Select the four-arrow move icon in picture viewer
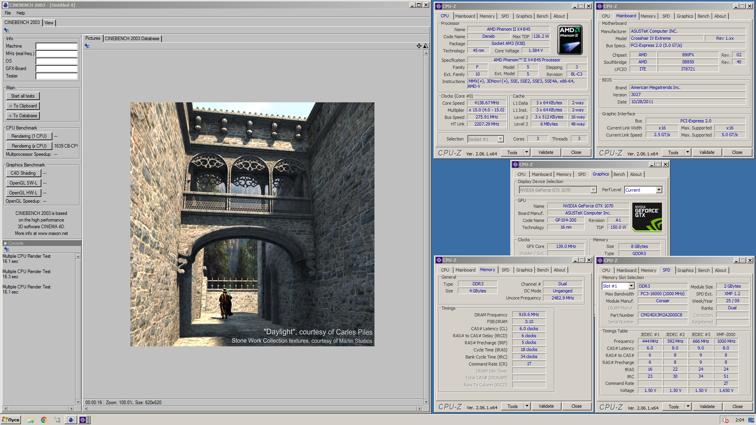Screen dimensions: 756x425 coord(419,46)
